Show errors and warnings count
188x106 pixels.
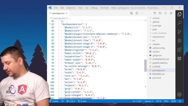click(x=70, y=101)
